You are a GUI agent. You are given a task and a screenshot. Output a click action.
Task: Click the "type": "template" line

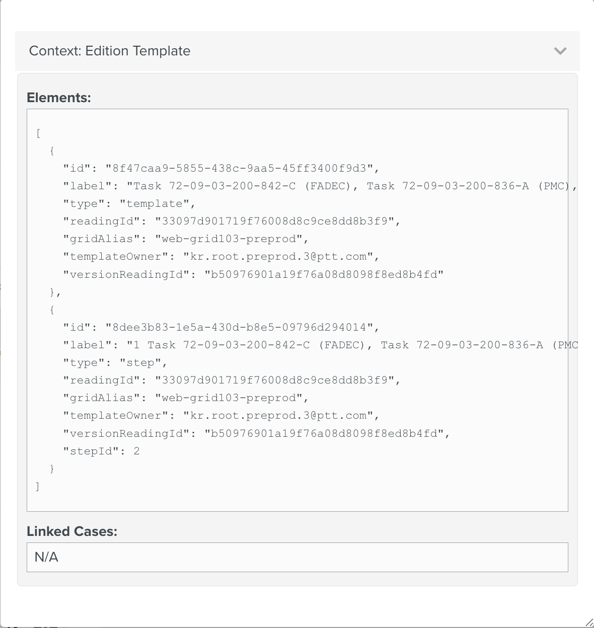129,203
